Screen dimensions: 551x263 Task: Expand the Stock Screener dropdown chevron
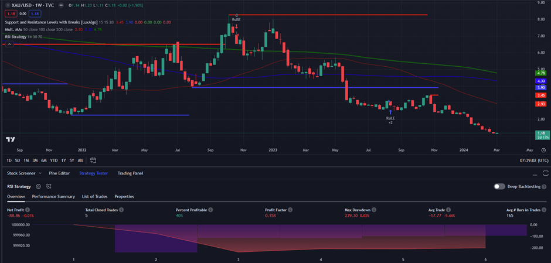pos(40,173)
